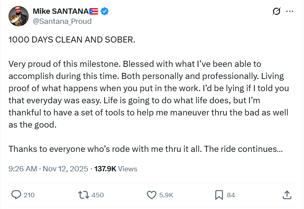Click the blue verified checkmark badge
The image size is (304, 209).
105,11
